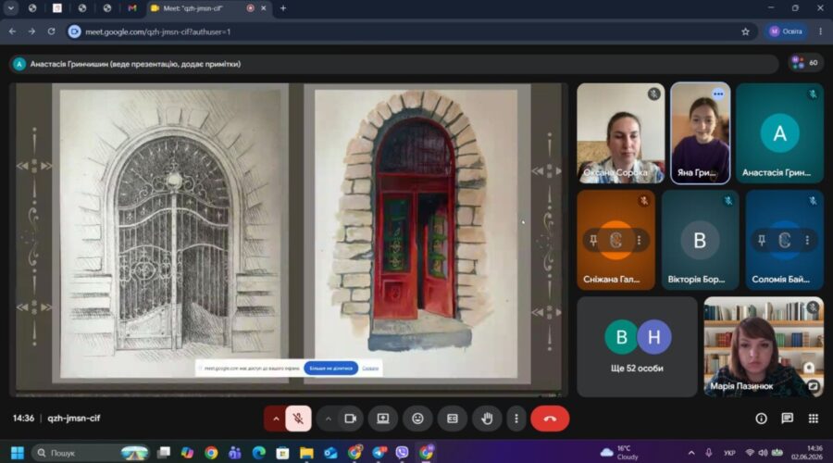Switch the input language УКР indicator

point(729,453)
